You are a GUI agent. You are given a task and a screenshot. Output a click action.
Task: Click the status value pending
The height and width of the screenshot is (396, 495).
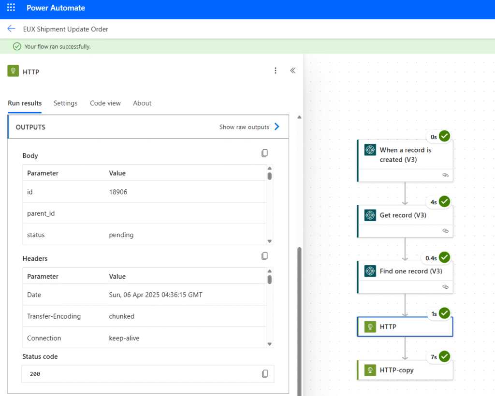coord(121,235)
